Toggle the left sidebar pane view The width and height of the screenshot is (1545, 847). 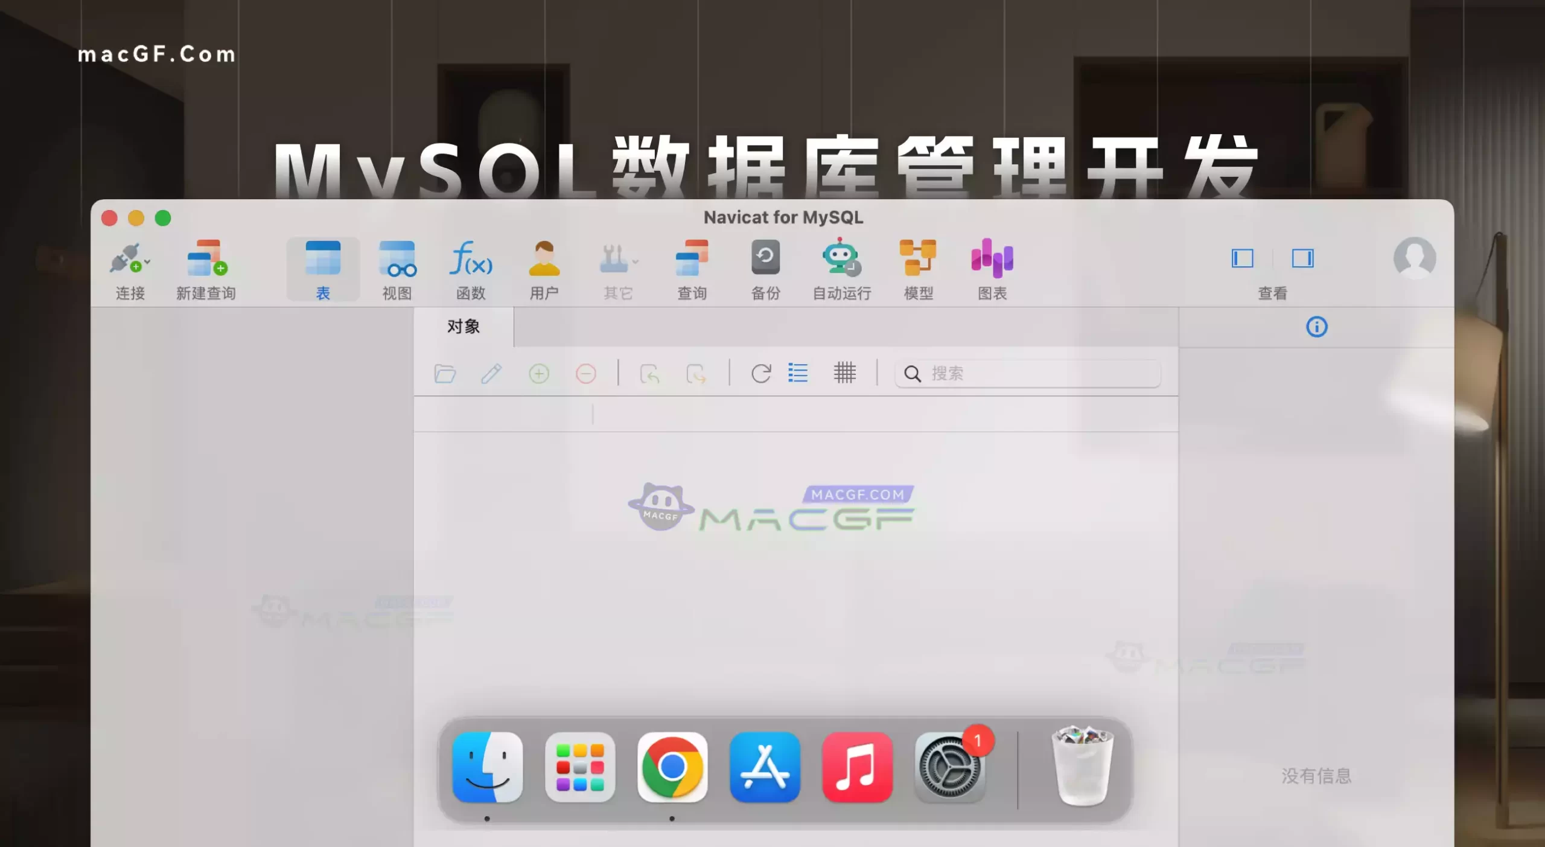tap(1242, 258)
